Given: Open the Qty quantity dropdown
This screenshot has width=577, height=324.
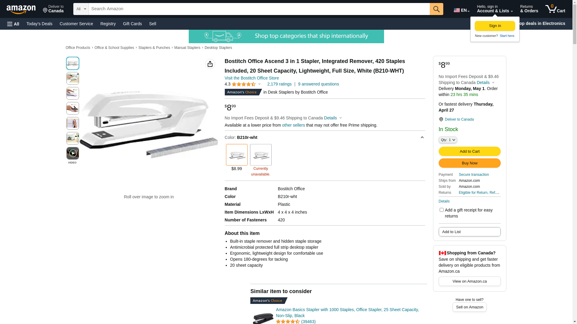Looking at the screenshot, I should tap(448, 140).
